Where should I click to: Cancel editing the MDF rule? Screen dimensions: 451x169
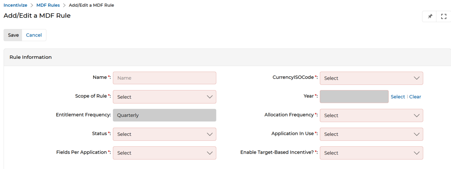click(34, 35)
